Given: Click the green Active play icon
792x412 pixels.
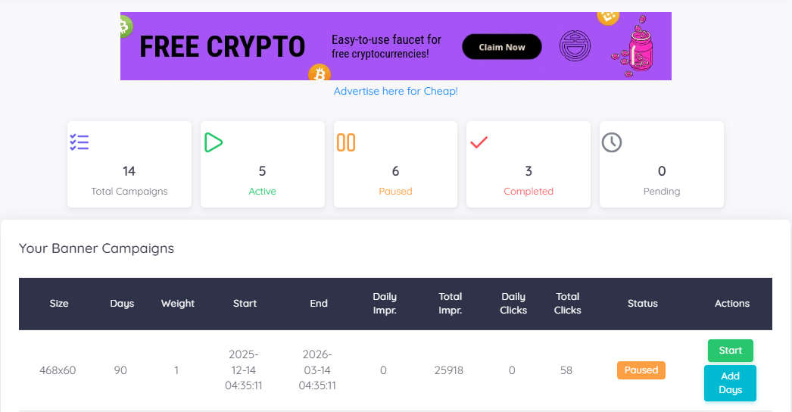Looking at the screenshot, I should [214, 142].
